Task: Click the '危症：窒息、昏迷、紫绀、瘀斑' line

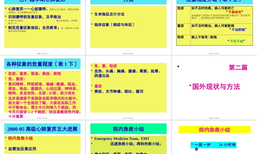Action: [34, 74]
